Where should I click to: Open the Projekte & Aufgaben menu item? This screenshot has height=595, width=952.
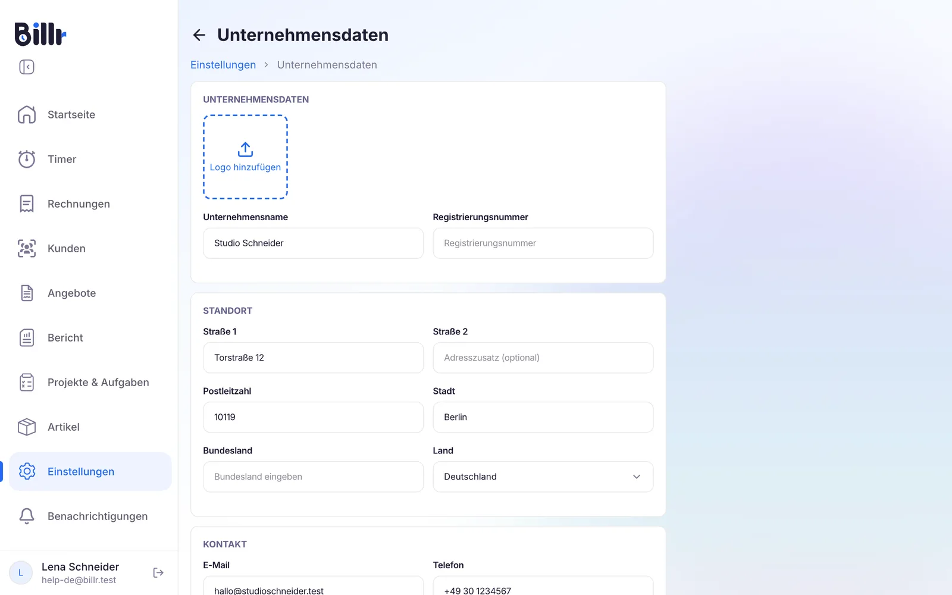pos(90,382)
